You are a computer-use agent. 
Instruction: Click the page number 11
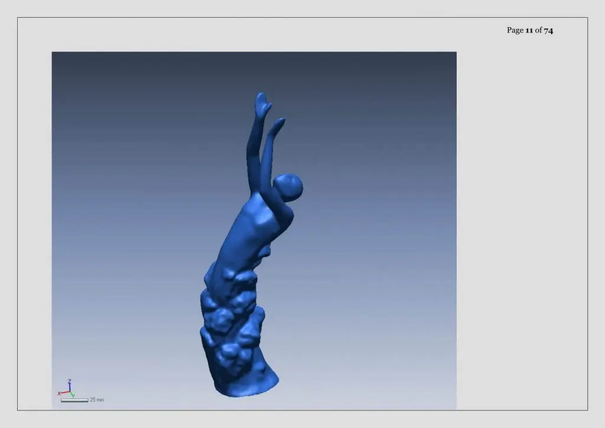pyautogui.click(x=529, y=30)
